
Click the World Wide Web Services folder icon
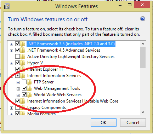29,95
